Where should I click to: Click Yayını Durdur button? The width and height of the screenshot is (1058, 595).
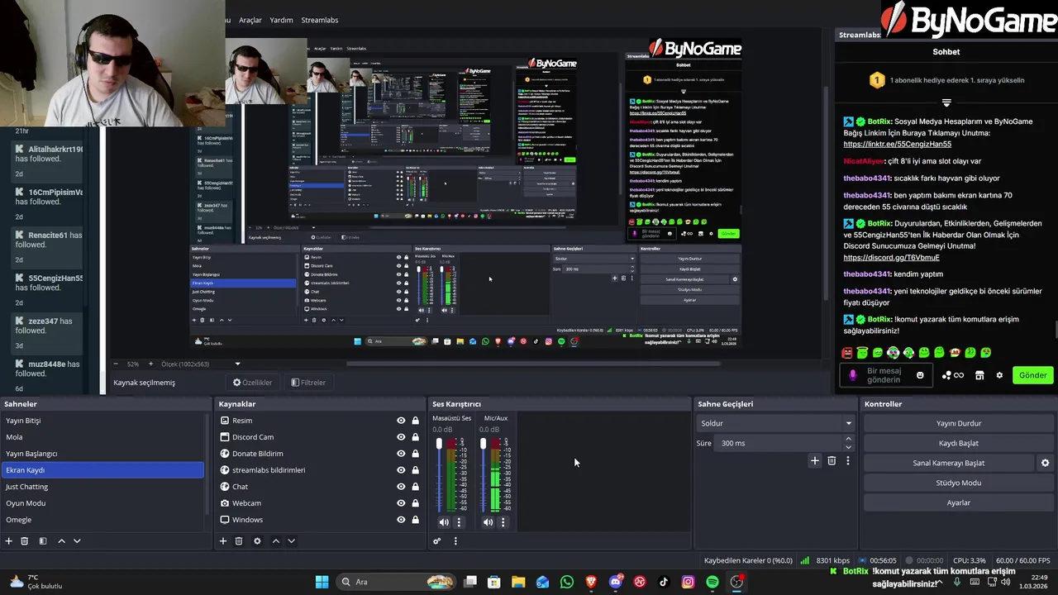[x=958, y=423]
